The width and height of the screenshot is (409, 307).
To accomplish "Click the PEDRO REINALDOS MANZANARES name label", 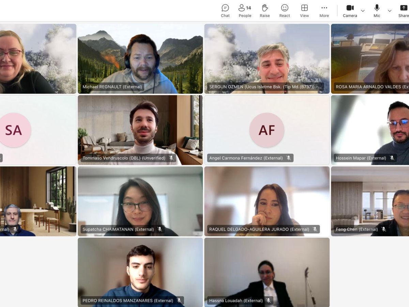I will pos(128,301).
